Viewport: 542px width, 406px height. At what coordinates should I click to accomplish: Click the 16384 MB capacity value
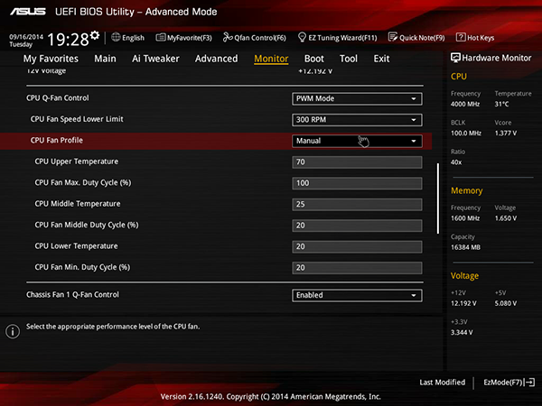click(465, 247)
